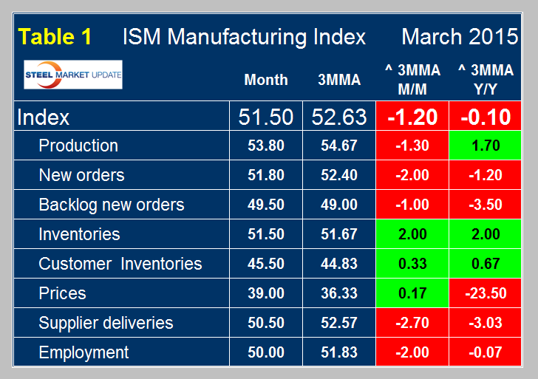Click the green 1.70 Production Y/Y cell

(485, 146)
